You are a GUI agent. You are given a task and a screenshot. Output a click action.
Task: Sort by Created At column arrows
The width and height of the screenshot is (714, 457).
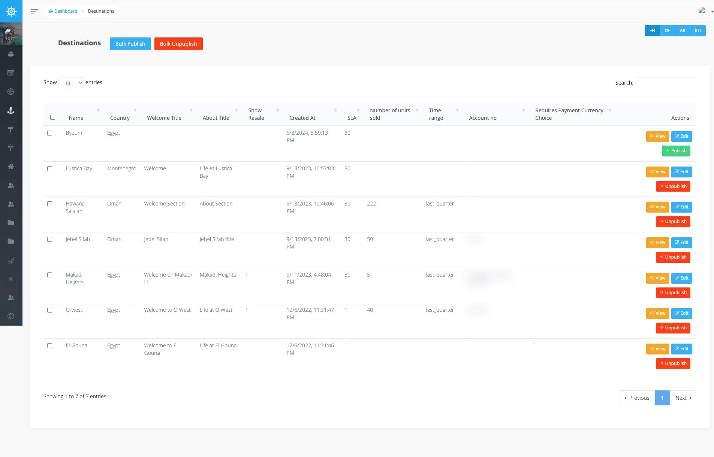point(335,110)
